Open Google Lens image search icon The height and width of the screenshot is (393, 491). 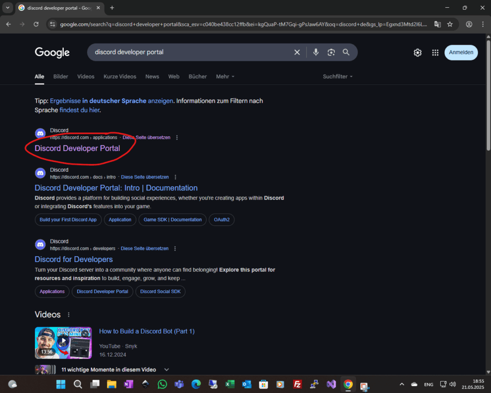[331, 52]
